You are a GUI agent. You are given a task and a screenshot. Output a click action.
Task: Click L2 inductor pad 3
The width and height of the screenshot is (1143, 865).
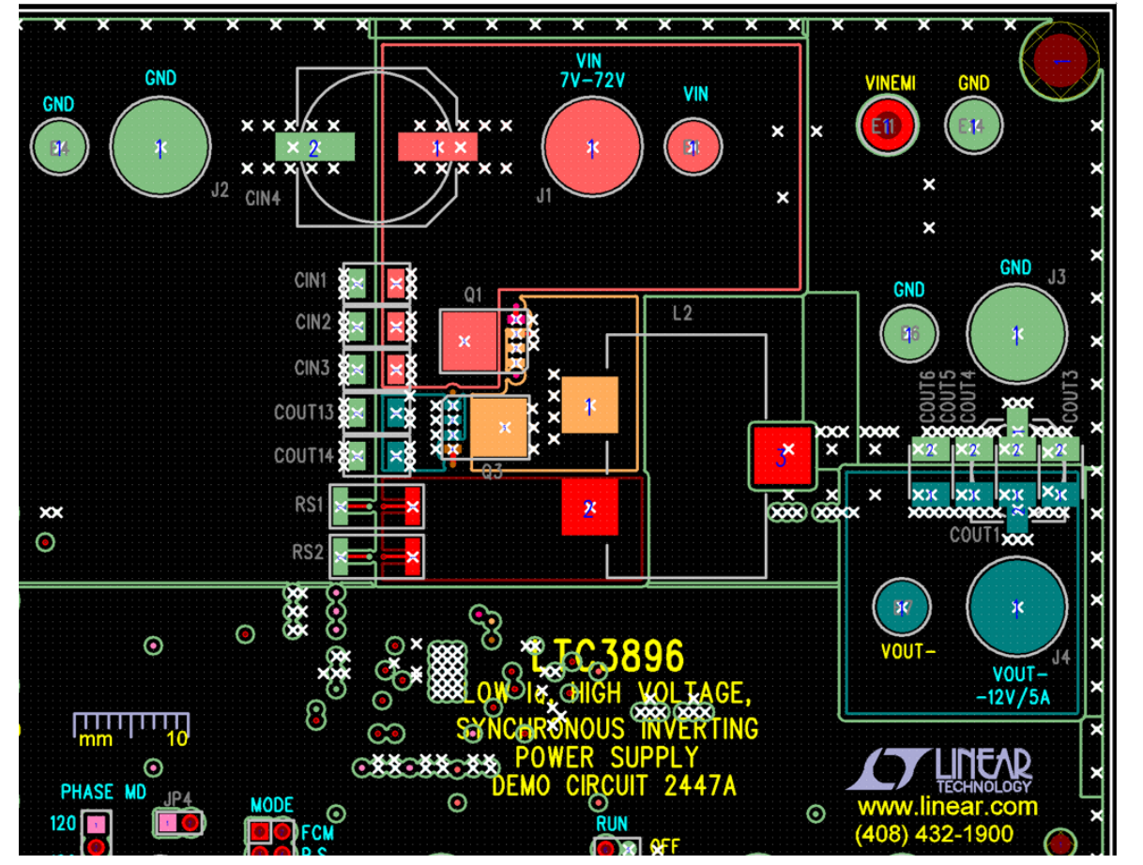(782, 457)
